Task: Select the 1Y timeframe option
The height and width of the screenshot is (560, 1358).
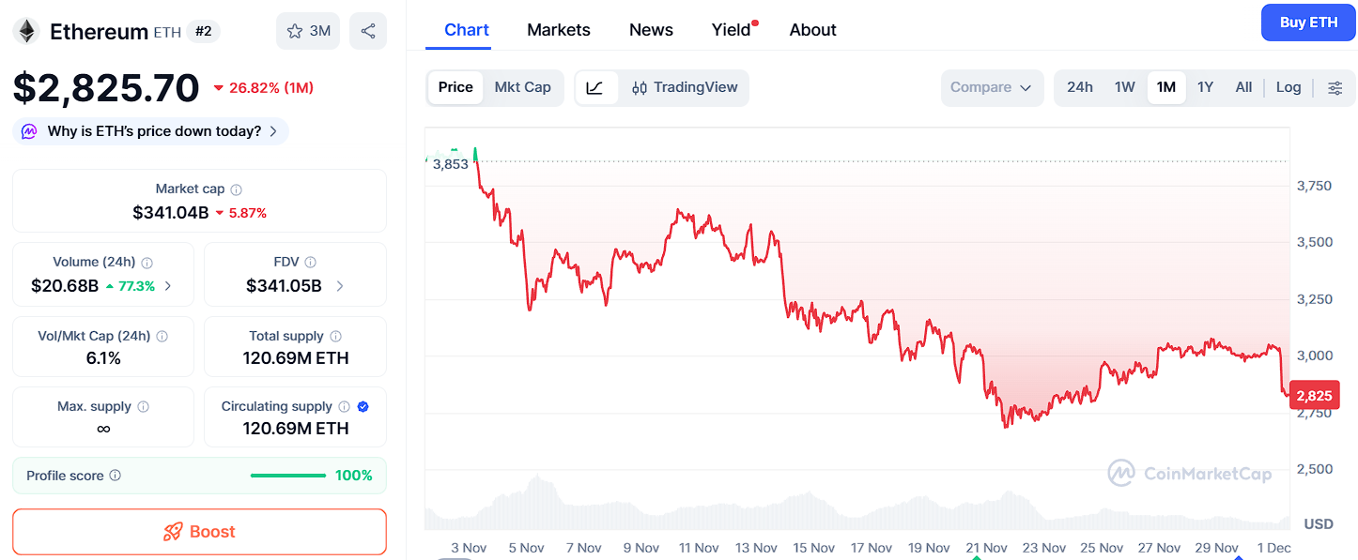Action: (1205, 87)
